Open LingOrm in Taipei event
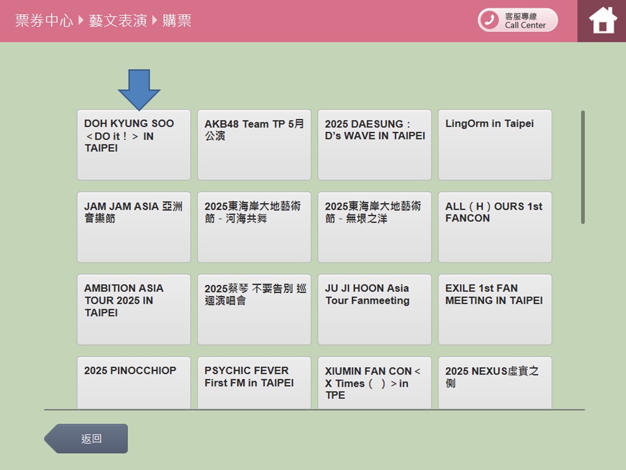 click(x=495, y=145)
